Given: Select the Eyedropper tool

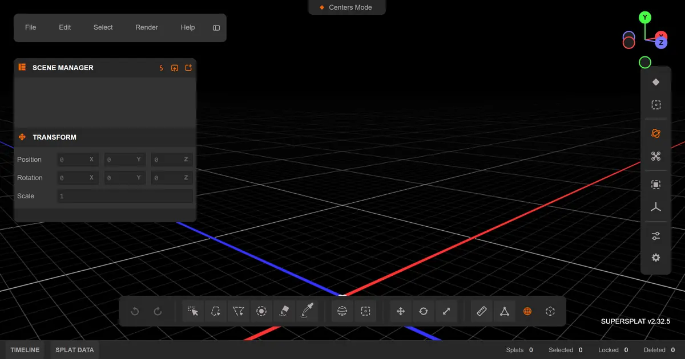Looking at the screenshot, I should click(307, 311).
